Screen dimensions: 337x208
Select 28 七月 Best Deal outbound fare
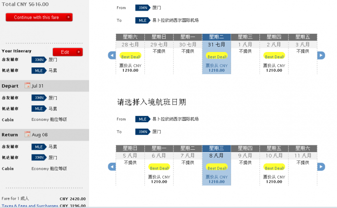[130, 56]
